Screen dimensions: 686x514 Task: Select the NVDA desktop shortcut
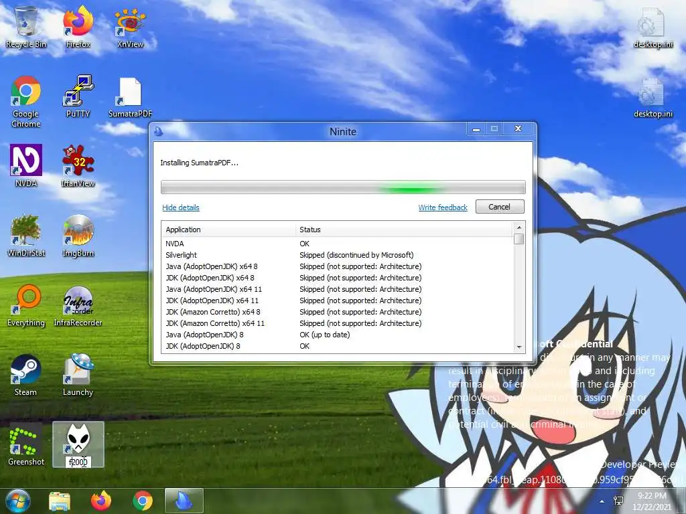(26, 166)
